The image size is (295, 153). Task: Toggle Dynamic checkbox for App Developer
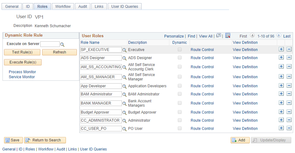point(180,86)
